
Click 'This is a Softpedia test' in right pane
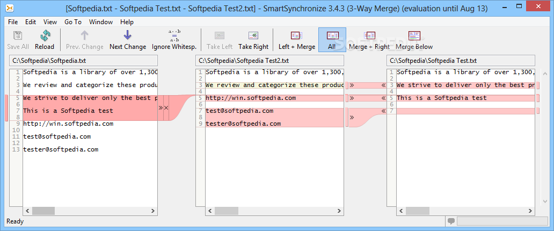point(442,98)
